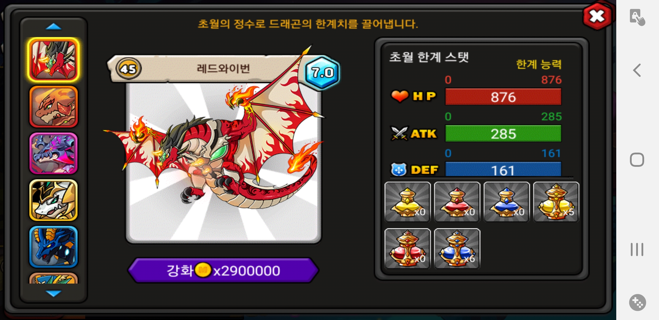Go back using Android back chevron
The height and width of the screenshot is (320, 659).
637,70
